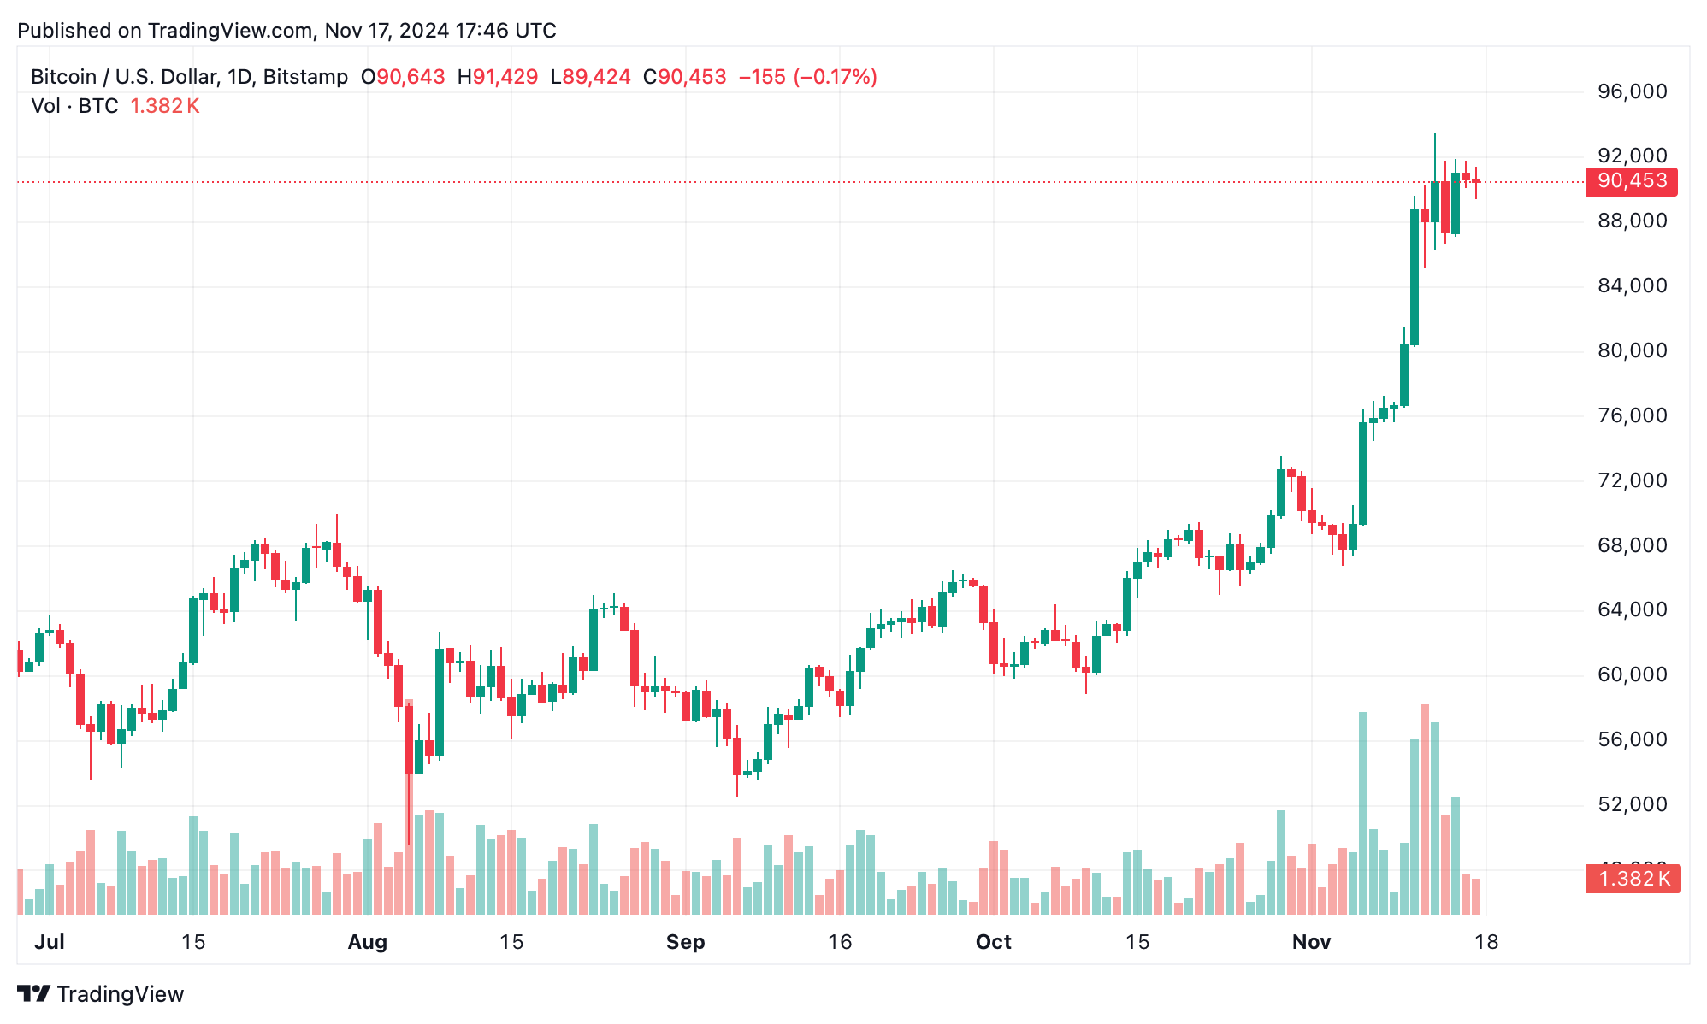Select the Vol · BTC indicator label
The image size is (1707, 1024).
[74, 106]
